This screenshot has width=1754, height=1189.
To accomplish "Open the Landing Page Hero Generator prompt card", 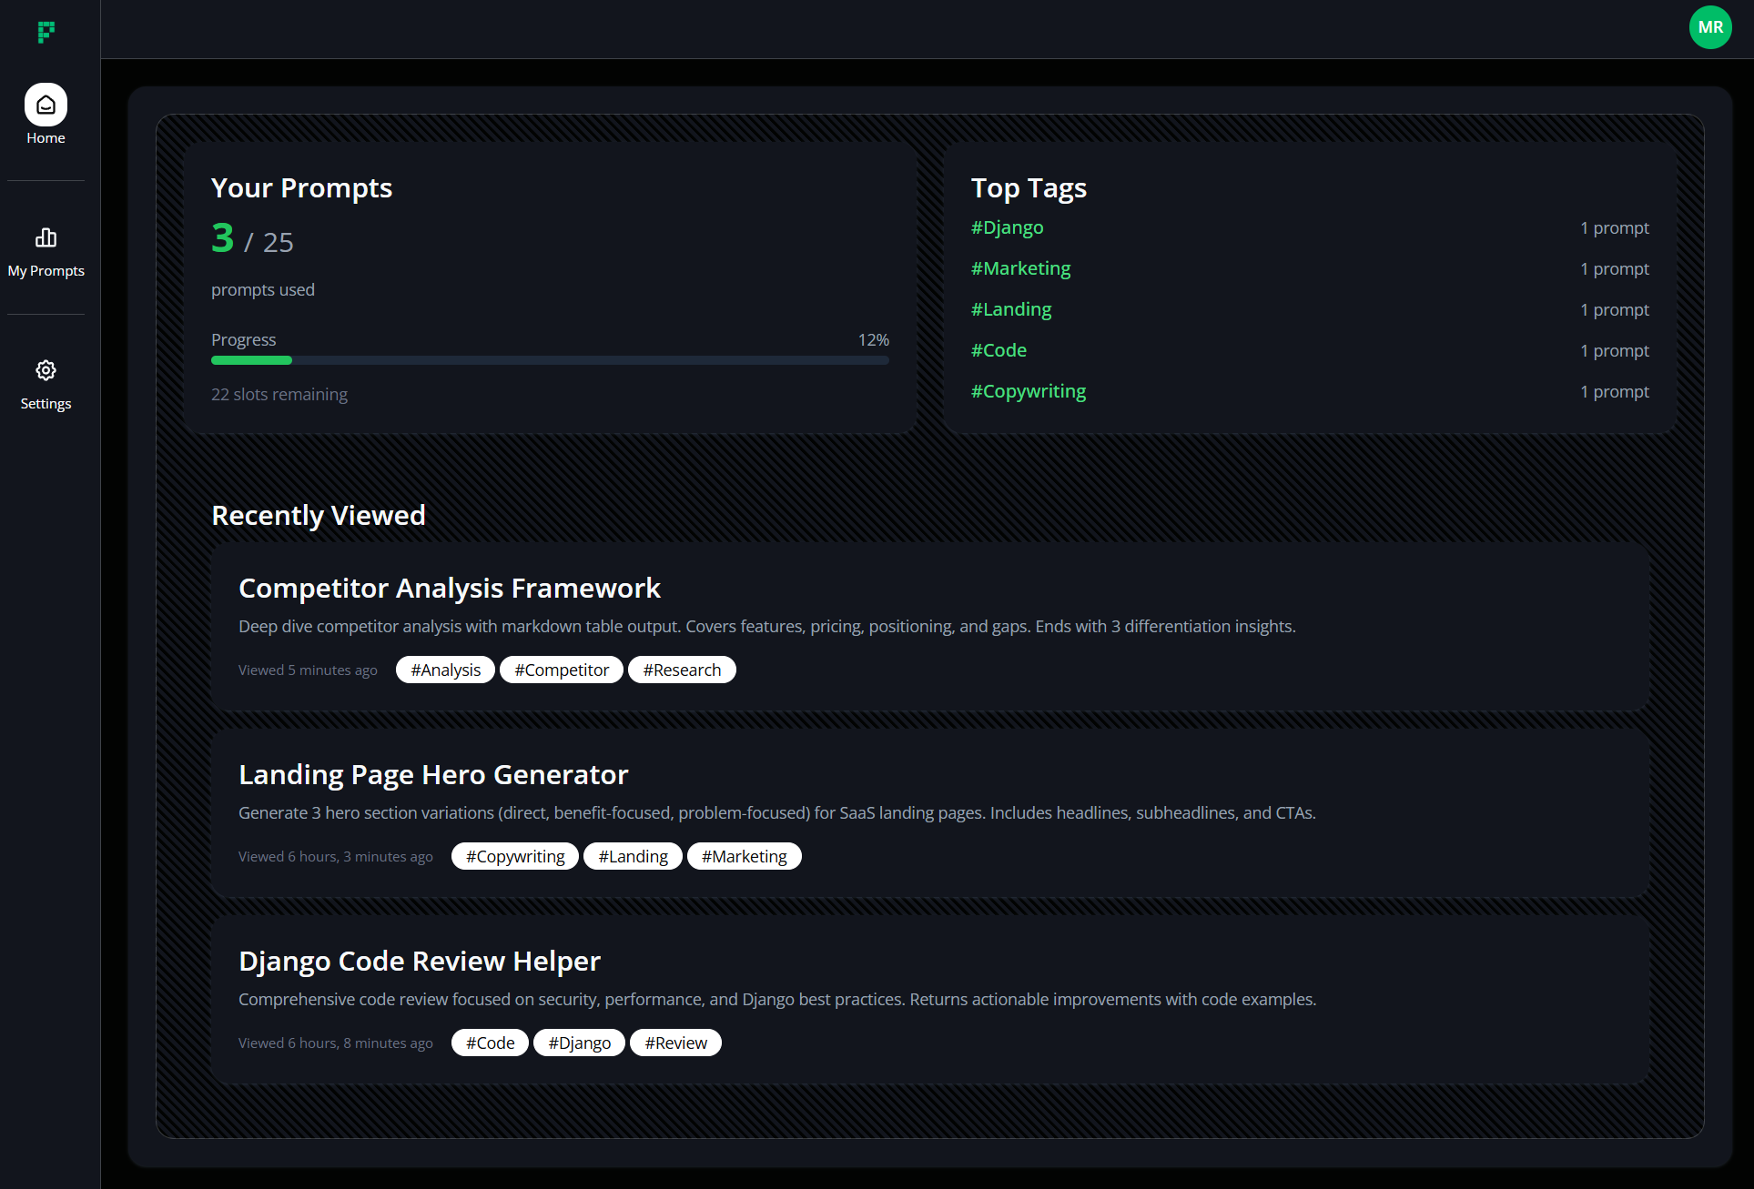I will [433, 774].
